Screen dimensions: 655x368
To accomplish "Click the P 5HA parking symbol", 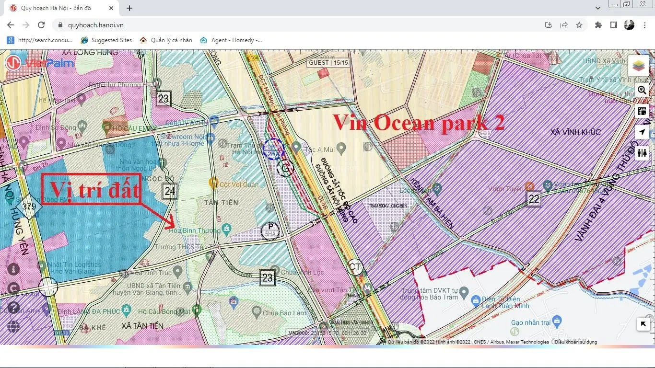I will coord(270,231).
